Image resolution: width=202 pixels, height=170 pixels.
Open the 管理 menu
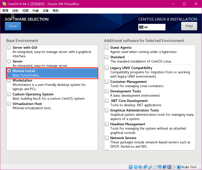point(5,11)
